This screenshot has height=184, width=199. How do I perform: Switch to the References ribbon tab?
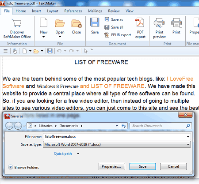tap(73, 11)
